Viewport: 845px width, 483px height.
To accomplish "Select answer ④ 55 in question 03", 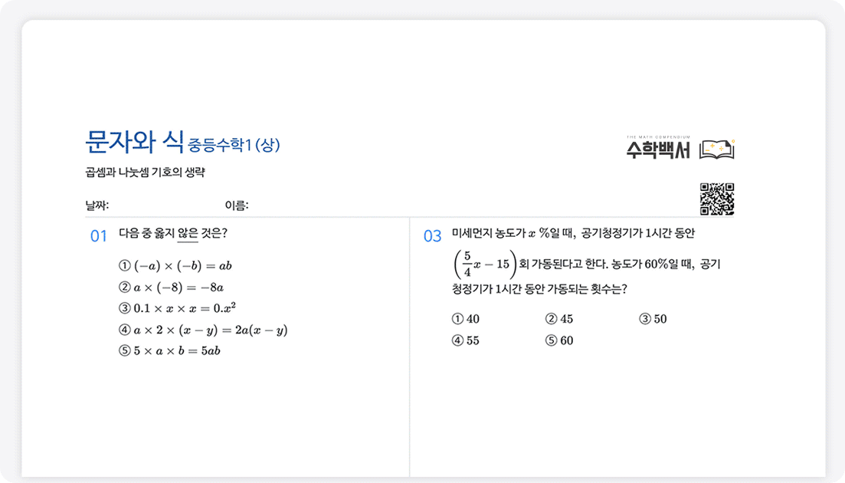I will [466, 340].
